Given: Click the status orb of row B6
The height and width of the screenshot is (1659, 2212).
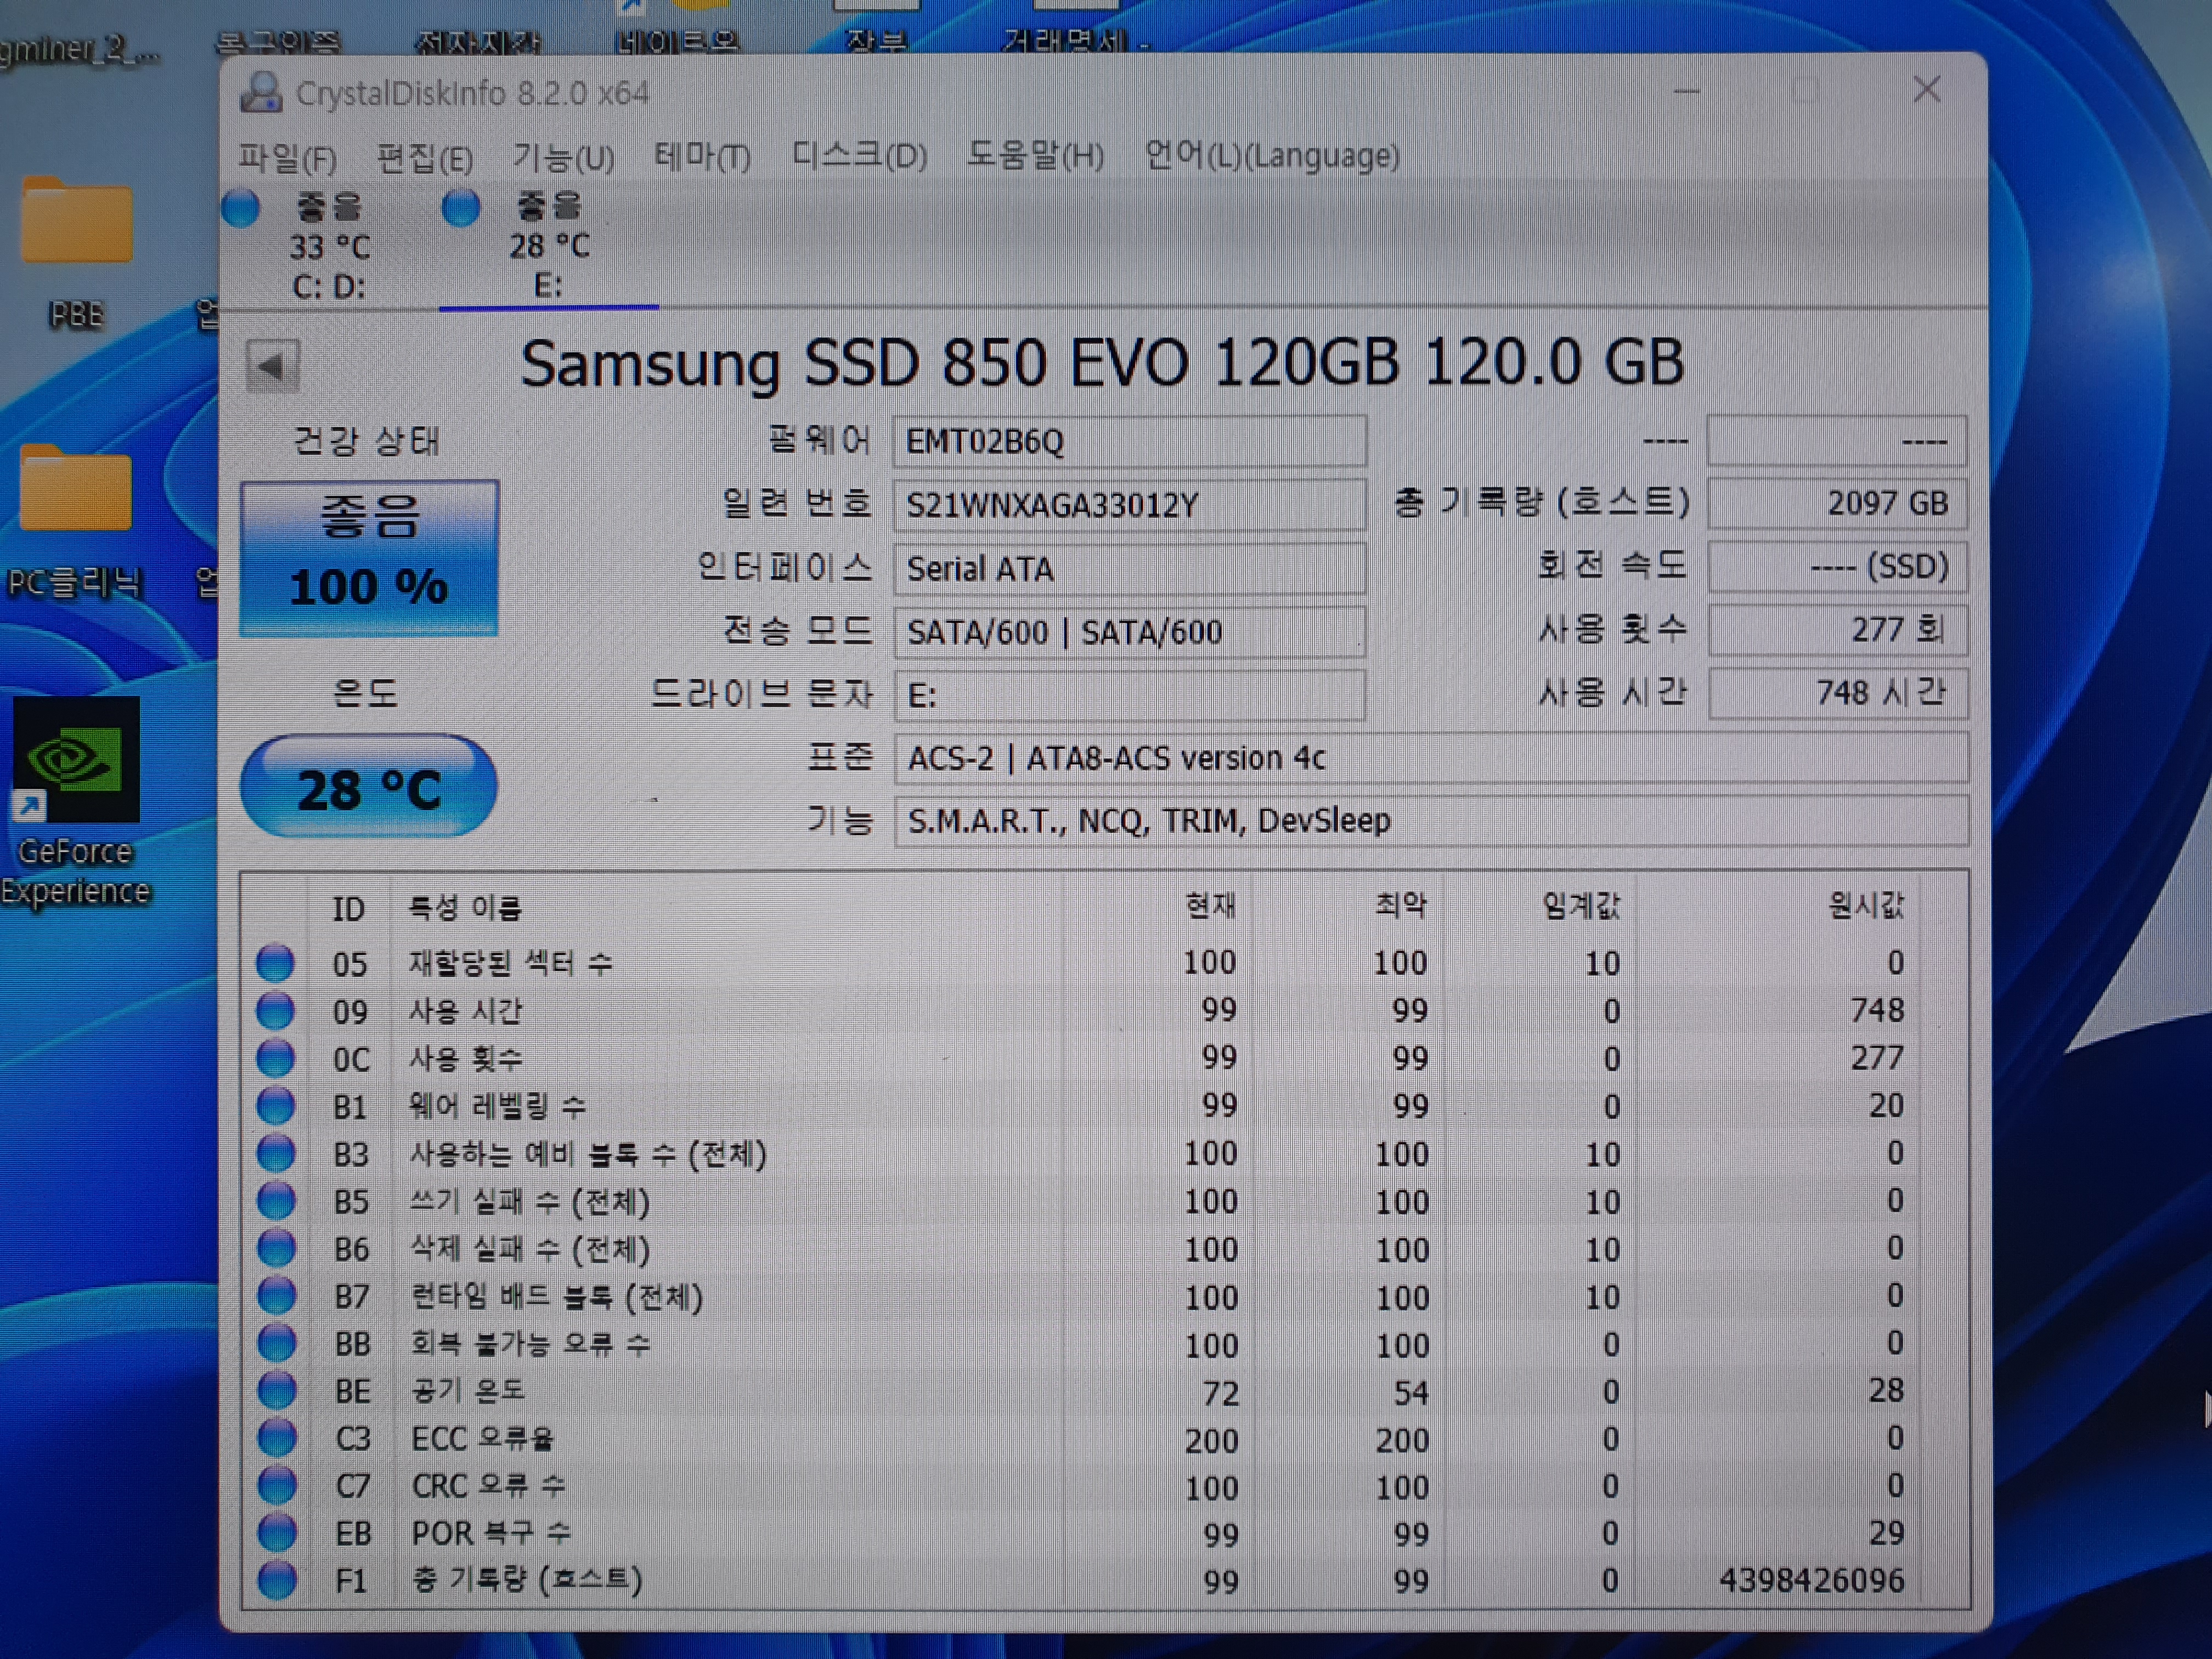Looking at the screenshot, I should (x=276, y=1248).
